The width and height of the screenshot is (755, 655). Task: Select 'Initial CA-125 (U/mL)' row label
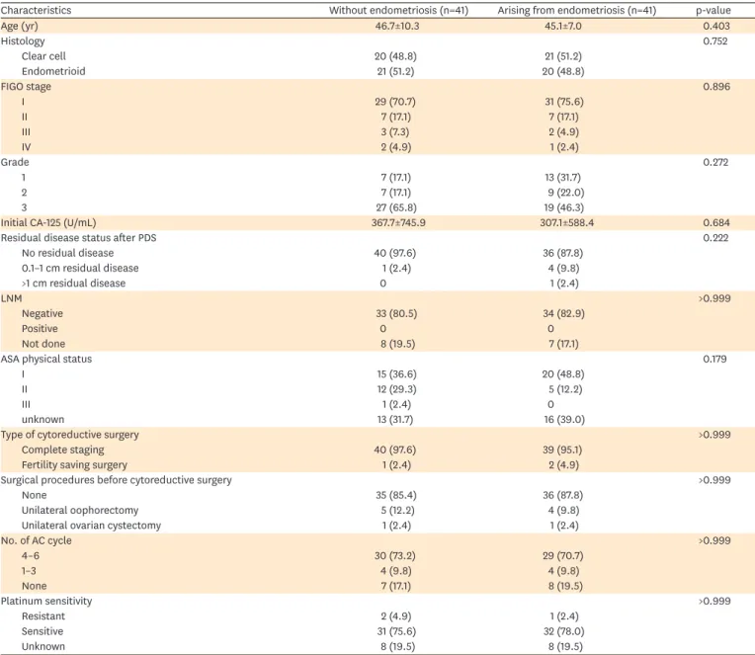pyautogui.click(x=48, y=223)
